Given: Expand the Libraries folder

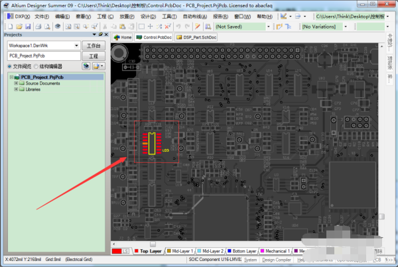Looking at the screenshot, I should point(16,89).
